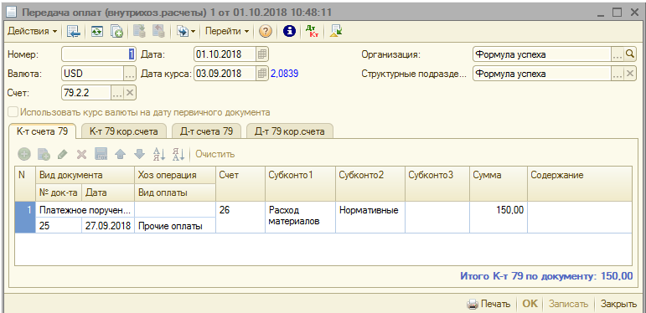
Task: Click the Валюта field with USD
Action: click(93, 74)
